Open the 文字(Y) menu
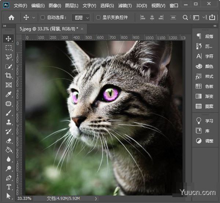Viewport: 220px width, 203px height. (x=89, y=6)
